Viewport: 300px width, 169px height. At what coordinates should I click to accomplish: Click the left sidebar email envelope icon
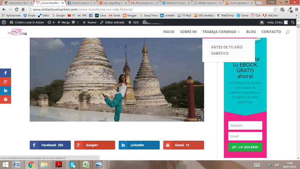6,99
